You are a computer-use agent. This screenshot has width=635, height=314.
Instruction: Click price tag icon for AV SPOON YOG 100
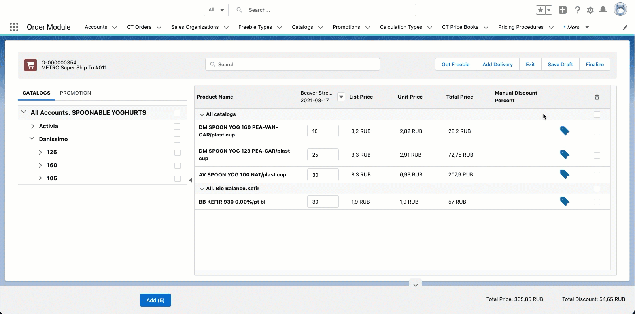pyautogui.click(x=565, y=174)
